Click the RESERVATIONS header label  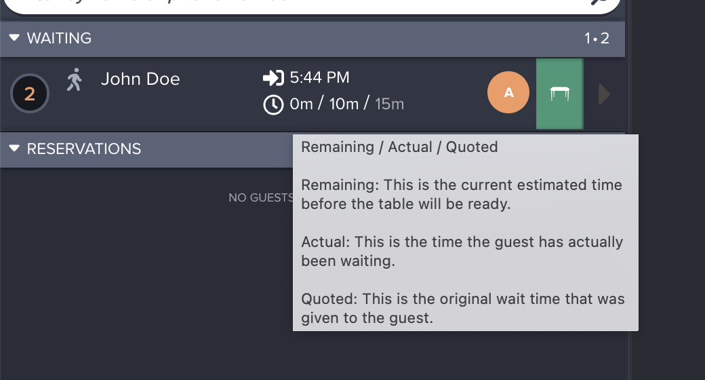point(84,149)
